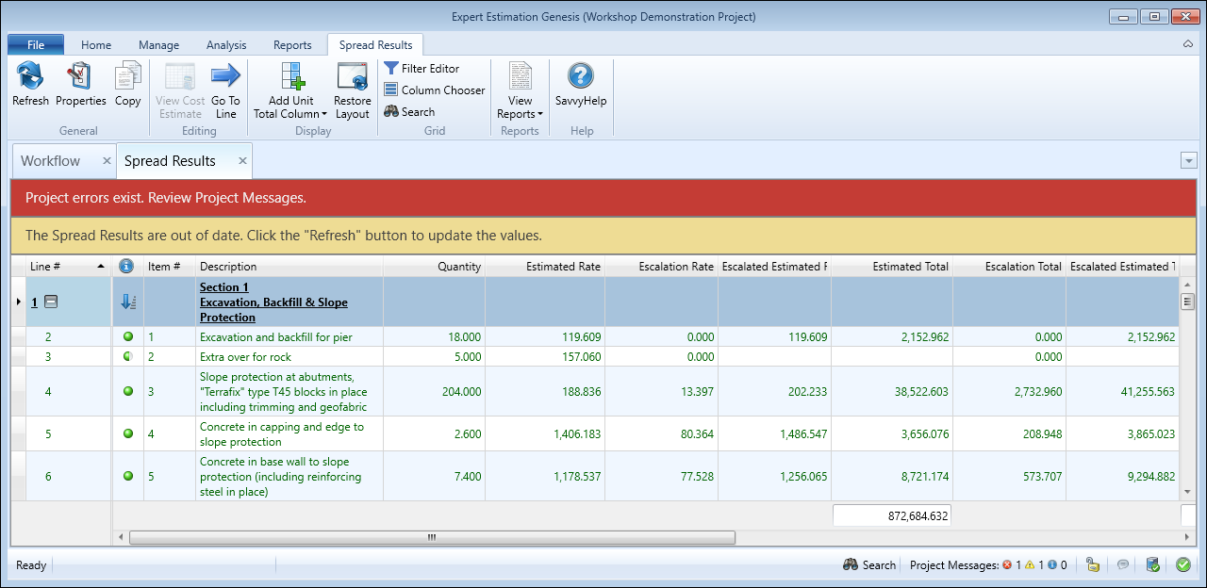This screenshot has height=588, width=1207.
Task: Collapse Section 1 row with minus toggle
Action: (52, 302)
